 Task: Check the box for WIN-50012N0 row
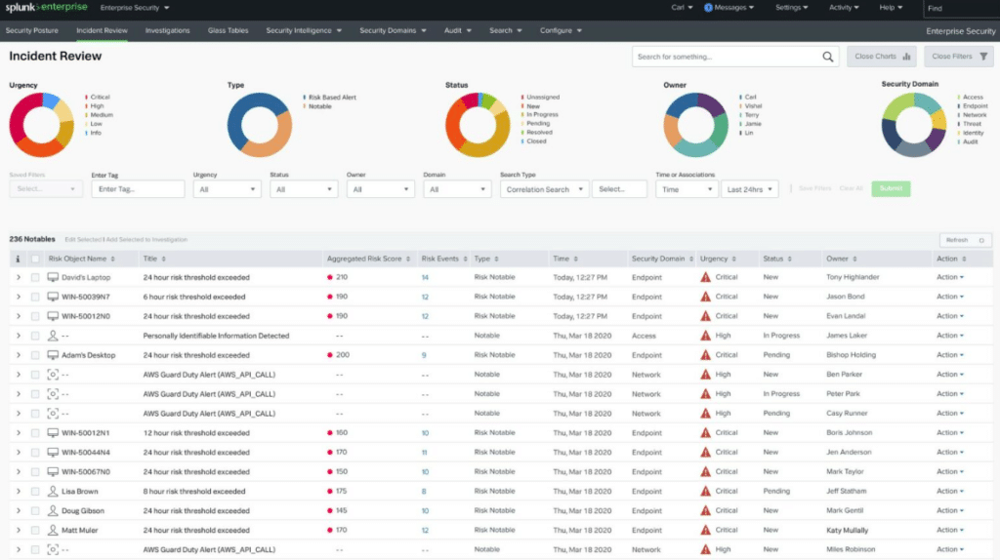(x=35, y=317)
